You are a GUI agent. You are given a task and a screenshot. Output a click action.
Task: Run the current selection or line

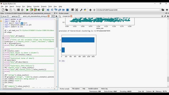[39, 10]
